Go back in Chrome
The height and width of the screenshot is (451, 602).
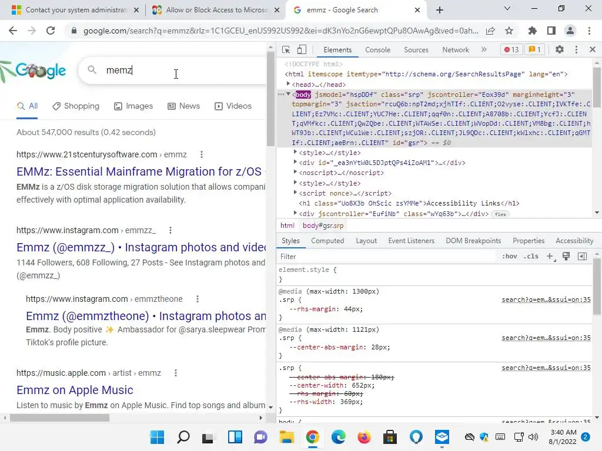[13, 31]
